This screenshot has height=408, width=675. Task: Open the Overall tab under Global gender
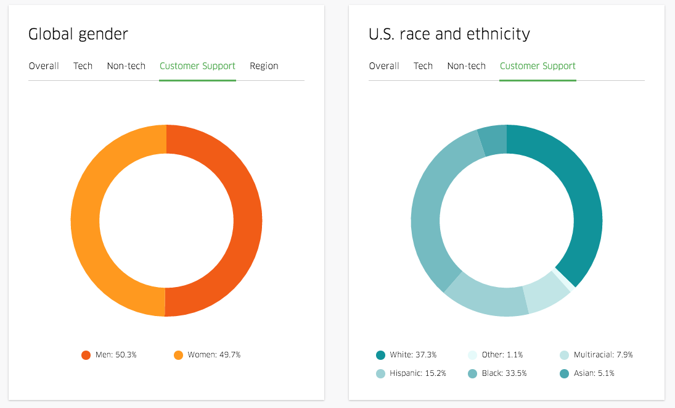(44, 66)
